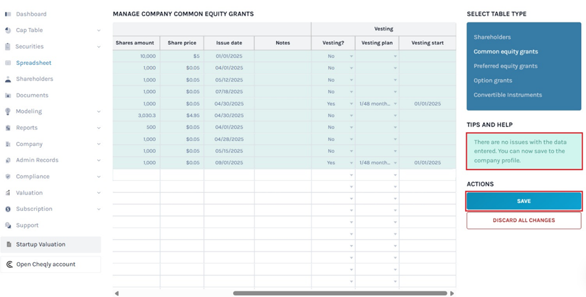Click the Valuation icon in sidebar
This screenshot has width=586, height=297.
[x=8, y=193]
